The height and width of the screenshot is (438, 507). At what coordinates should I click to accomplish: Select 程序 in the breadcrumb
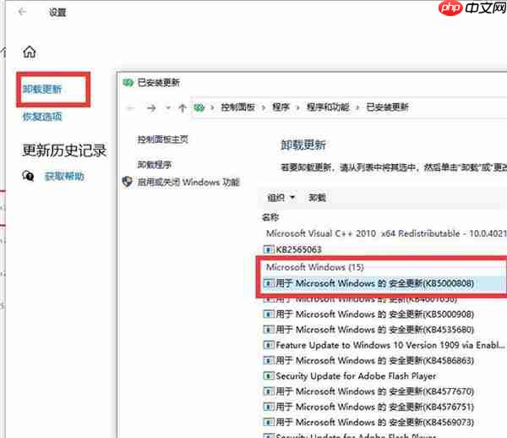click(281, 107)
